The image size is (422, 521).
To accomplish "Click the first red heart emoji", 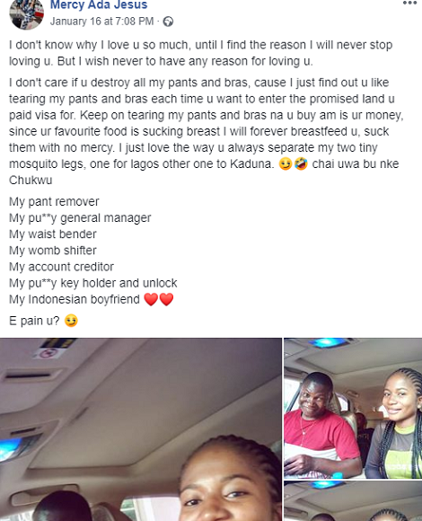I will click(x=151, y=299).
